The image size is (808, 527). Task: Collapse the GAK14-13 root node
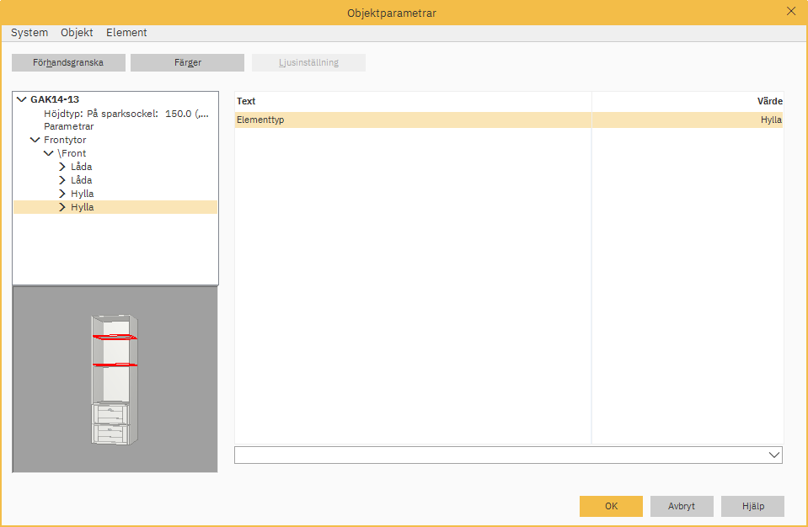[x=21, y=98]
